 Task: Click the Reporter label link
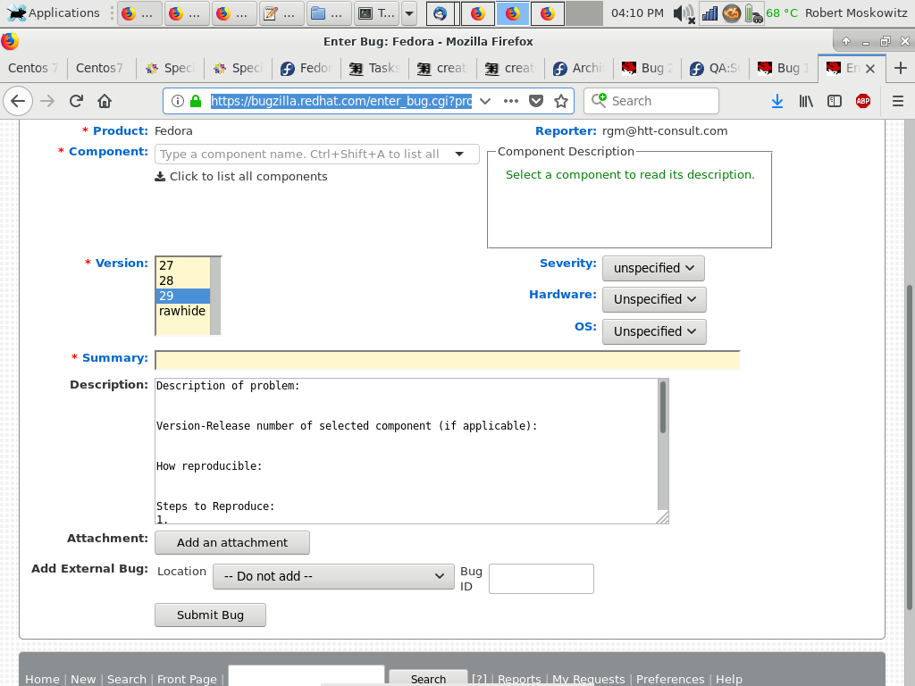(566, 131)
